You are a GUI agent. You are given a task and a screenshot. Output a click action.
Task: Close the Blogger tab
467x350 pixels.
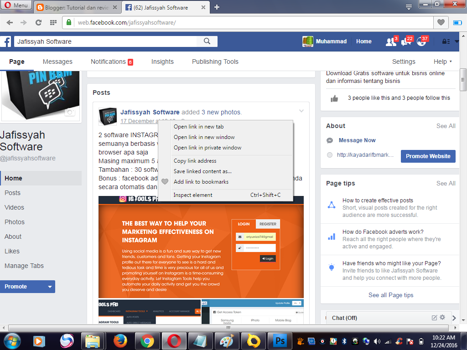[114, 7]
